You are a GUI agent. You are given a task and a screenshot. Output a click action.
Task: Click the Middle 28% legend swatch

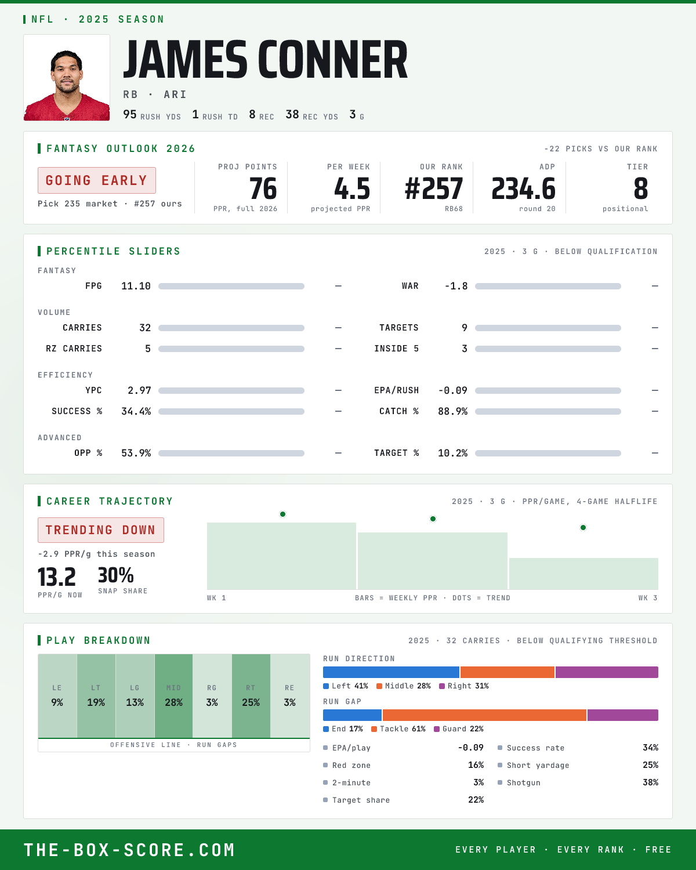[x=379, y=686]
